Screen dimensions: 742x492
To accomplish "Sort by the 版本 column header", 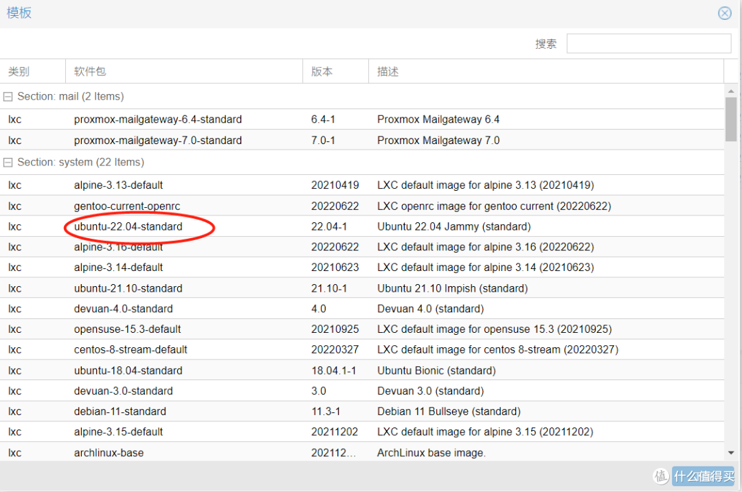I will click(x=323, y=71).
